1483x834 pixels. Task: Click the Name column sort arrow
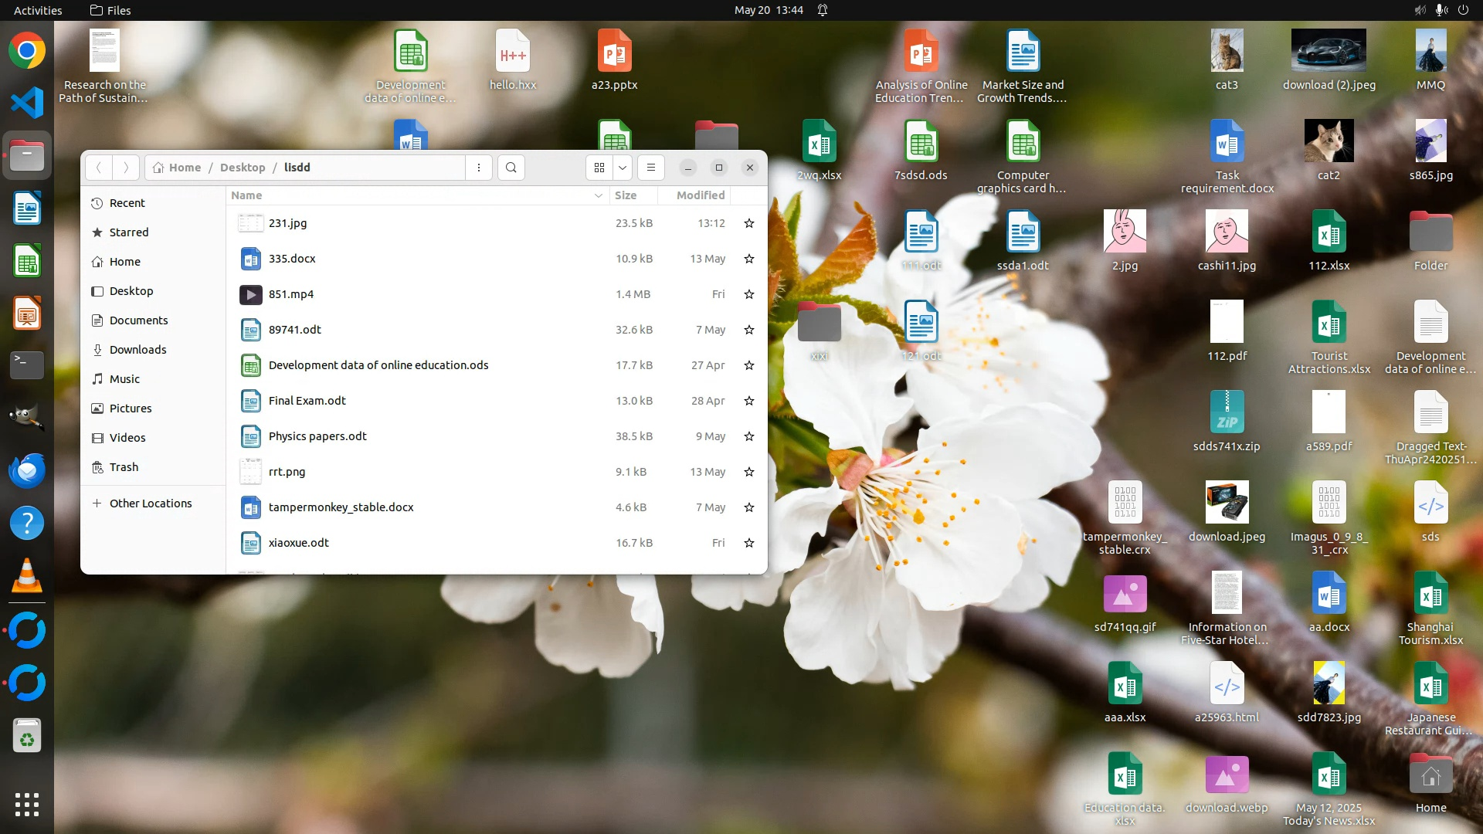[x=598, y=195]
